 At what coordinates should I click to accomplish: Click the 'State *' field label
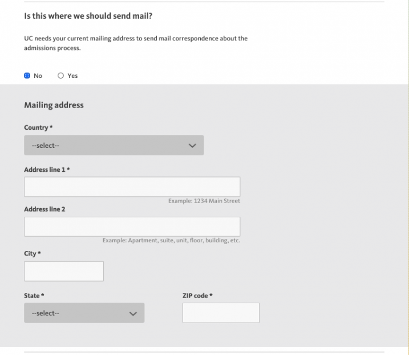tap(34, 296)
